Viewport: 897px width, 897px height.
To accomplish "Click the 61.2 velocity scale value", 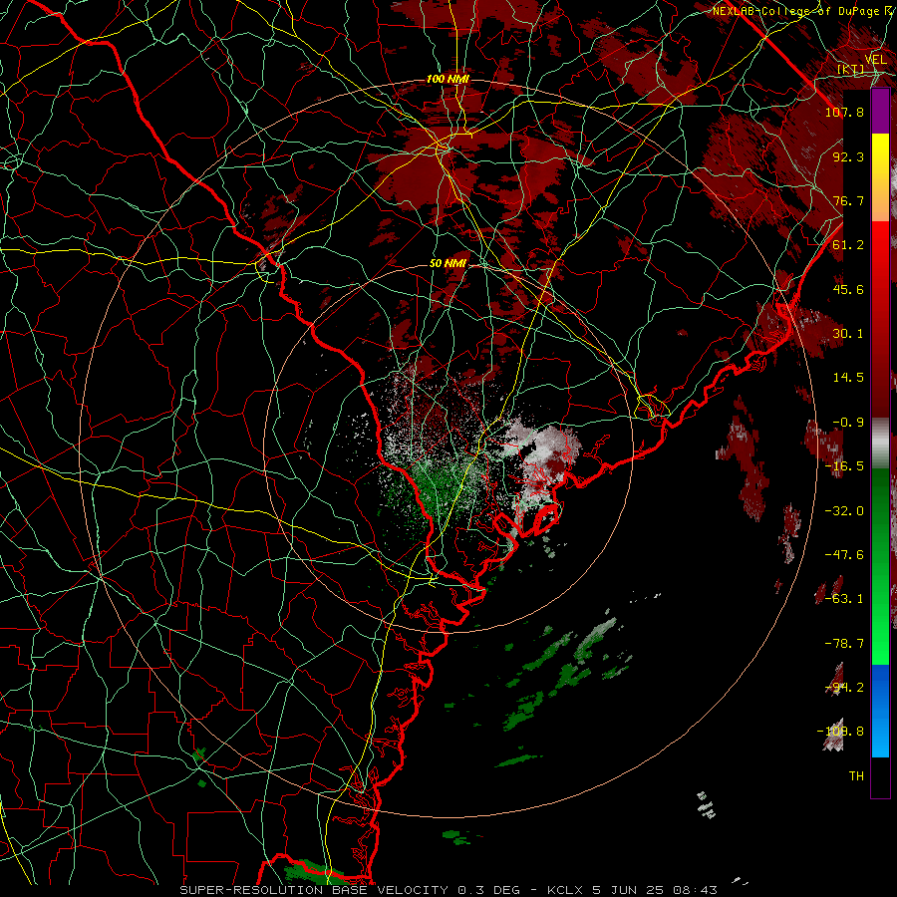I will click(848, 245).
